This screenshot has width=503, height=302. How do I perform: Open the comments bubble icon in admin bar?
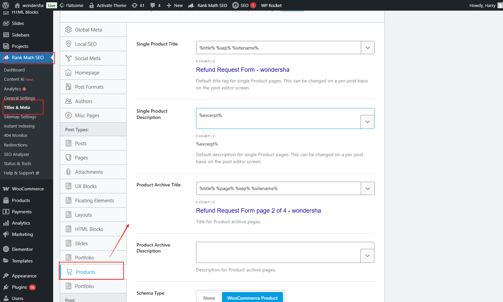coord(152,5)
